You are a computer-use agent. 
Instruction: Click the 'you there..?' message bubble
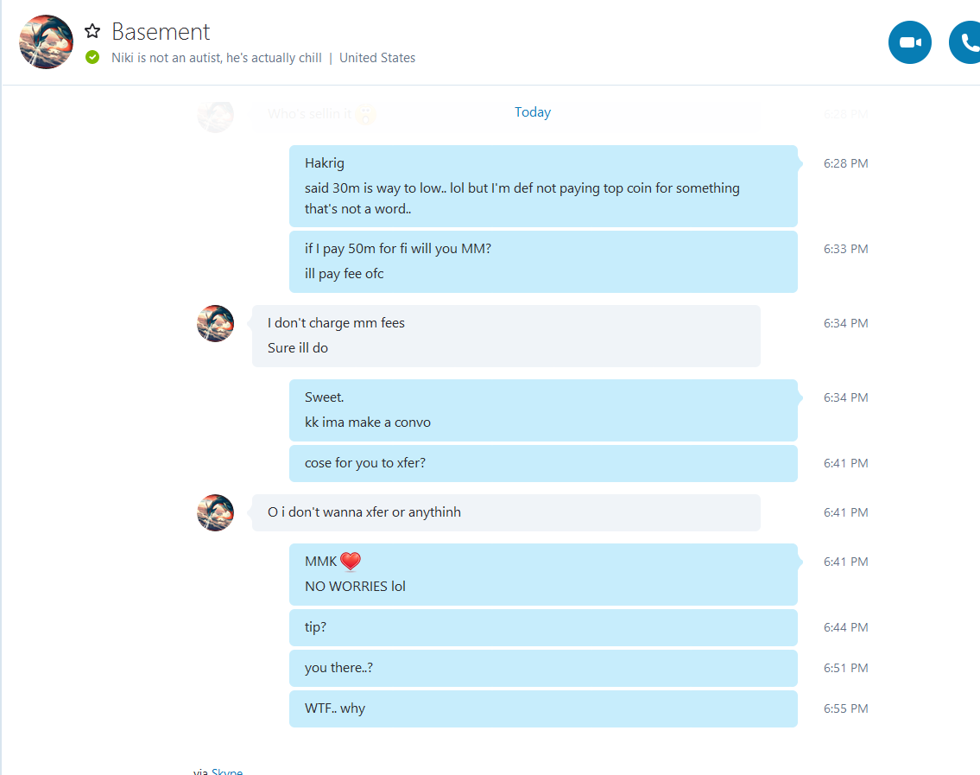pos(542,668)
